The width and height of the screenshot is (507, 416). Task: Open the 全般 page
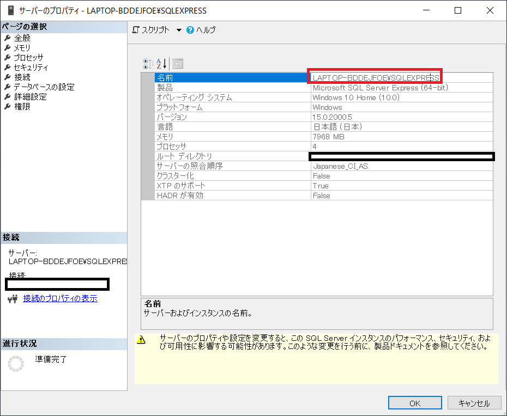point(22,38)
